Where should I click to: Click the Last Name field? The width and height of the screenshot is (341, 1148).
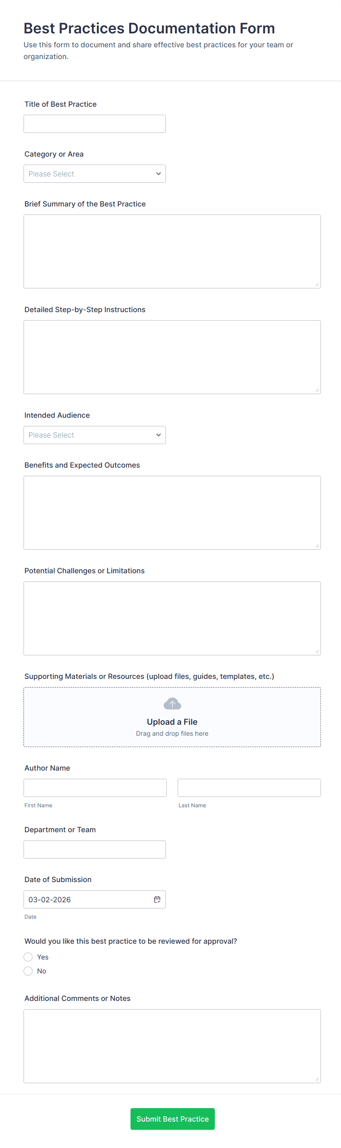point(249,787)
